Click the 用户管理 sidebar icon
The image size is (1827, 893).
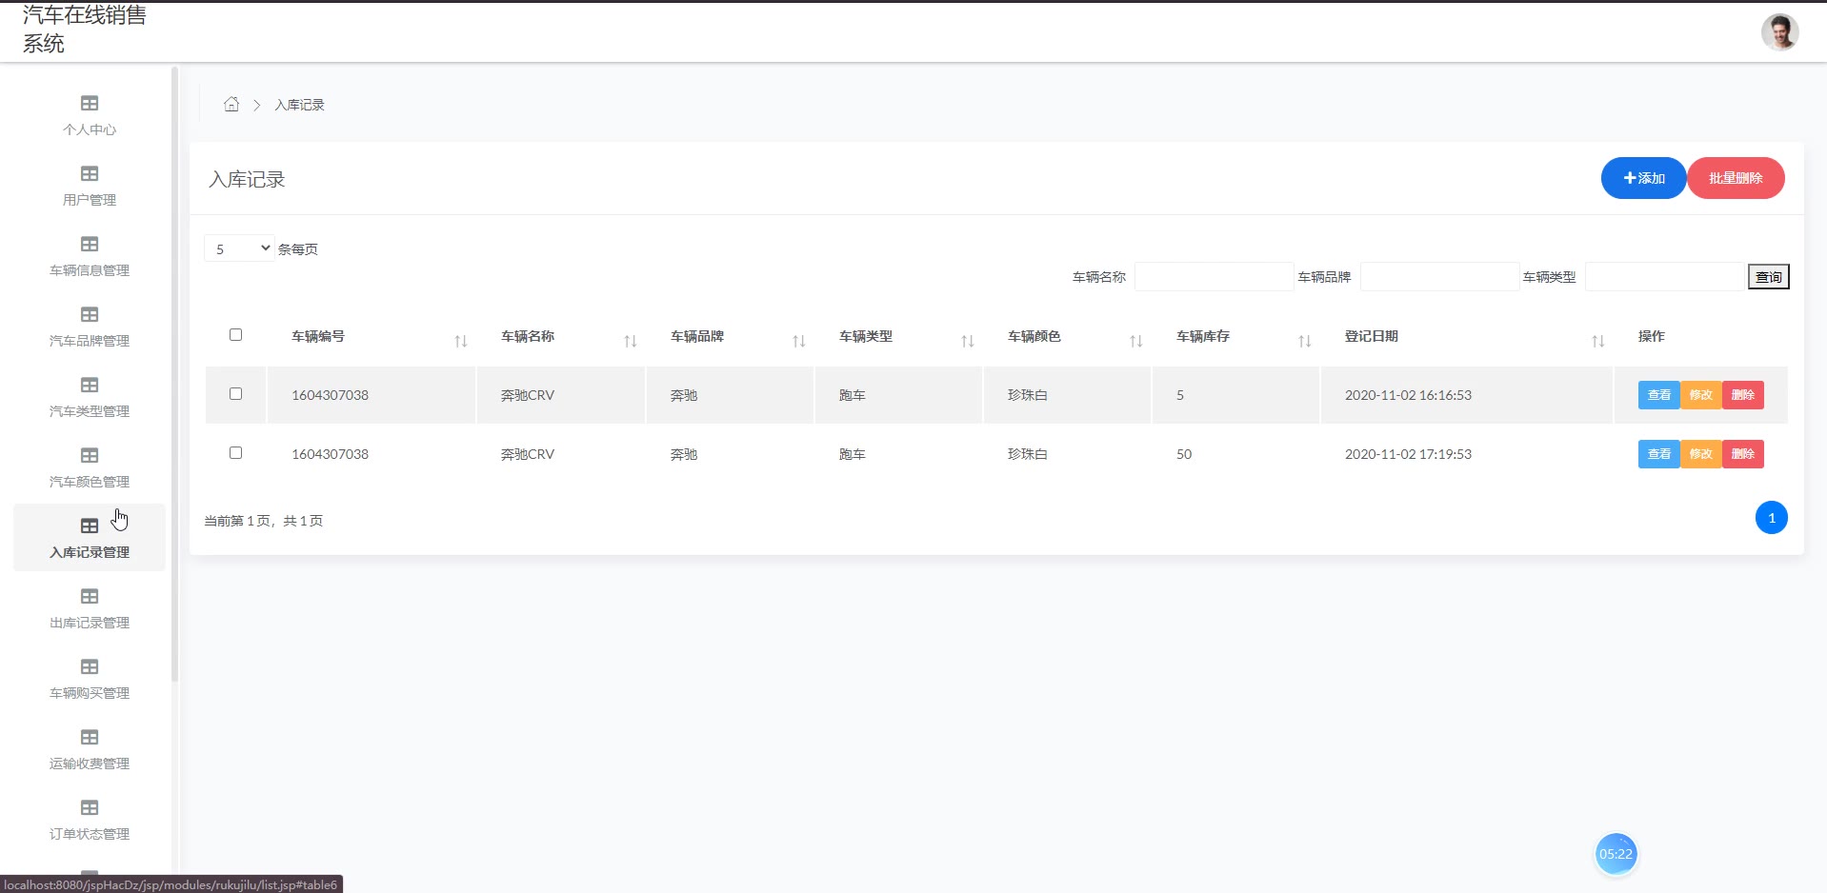tap(90, 173)
